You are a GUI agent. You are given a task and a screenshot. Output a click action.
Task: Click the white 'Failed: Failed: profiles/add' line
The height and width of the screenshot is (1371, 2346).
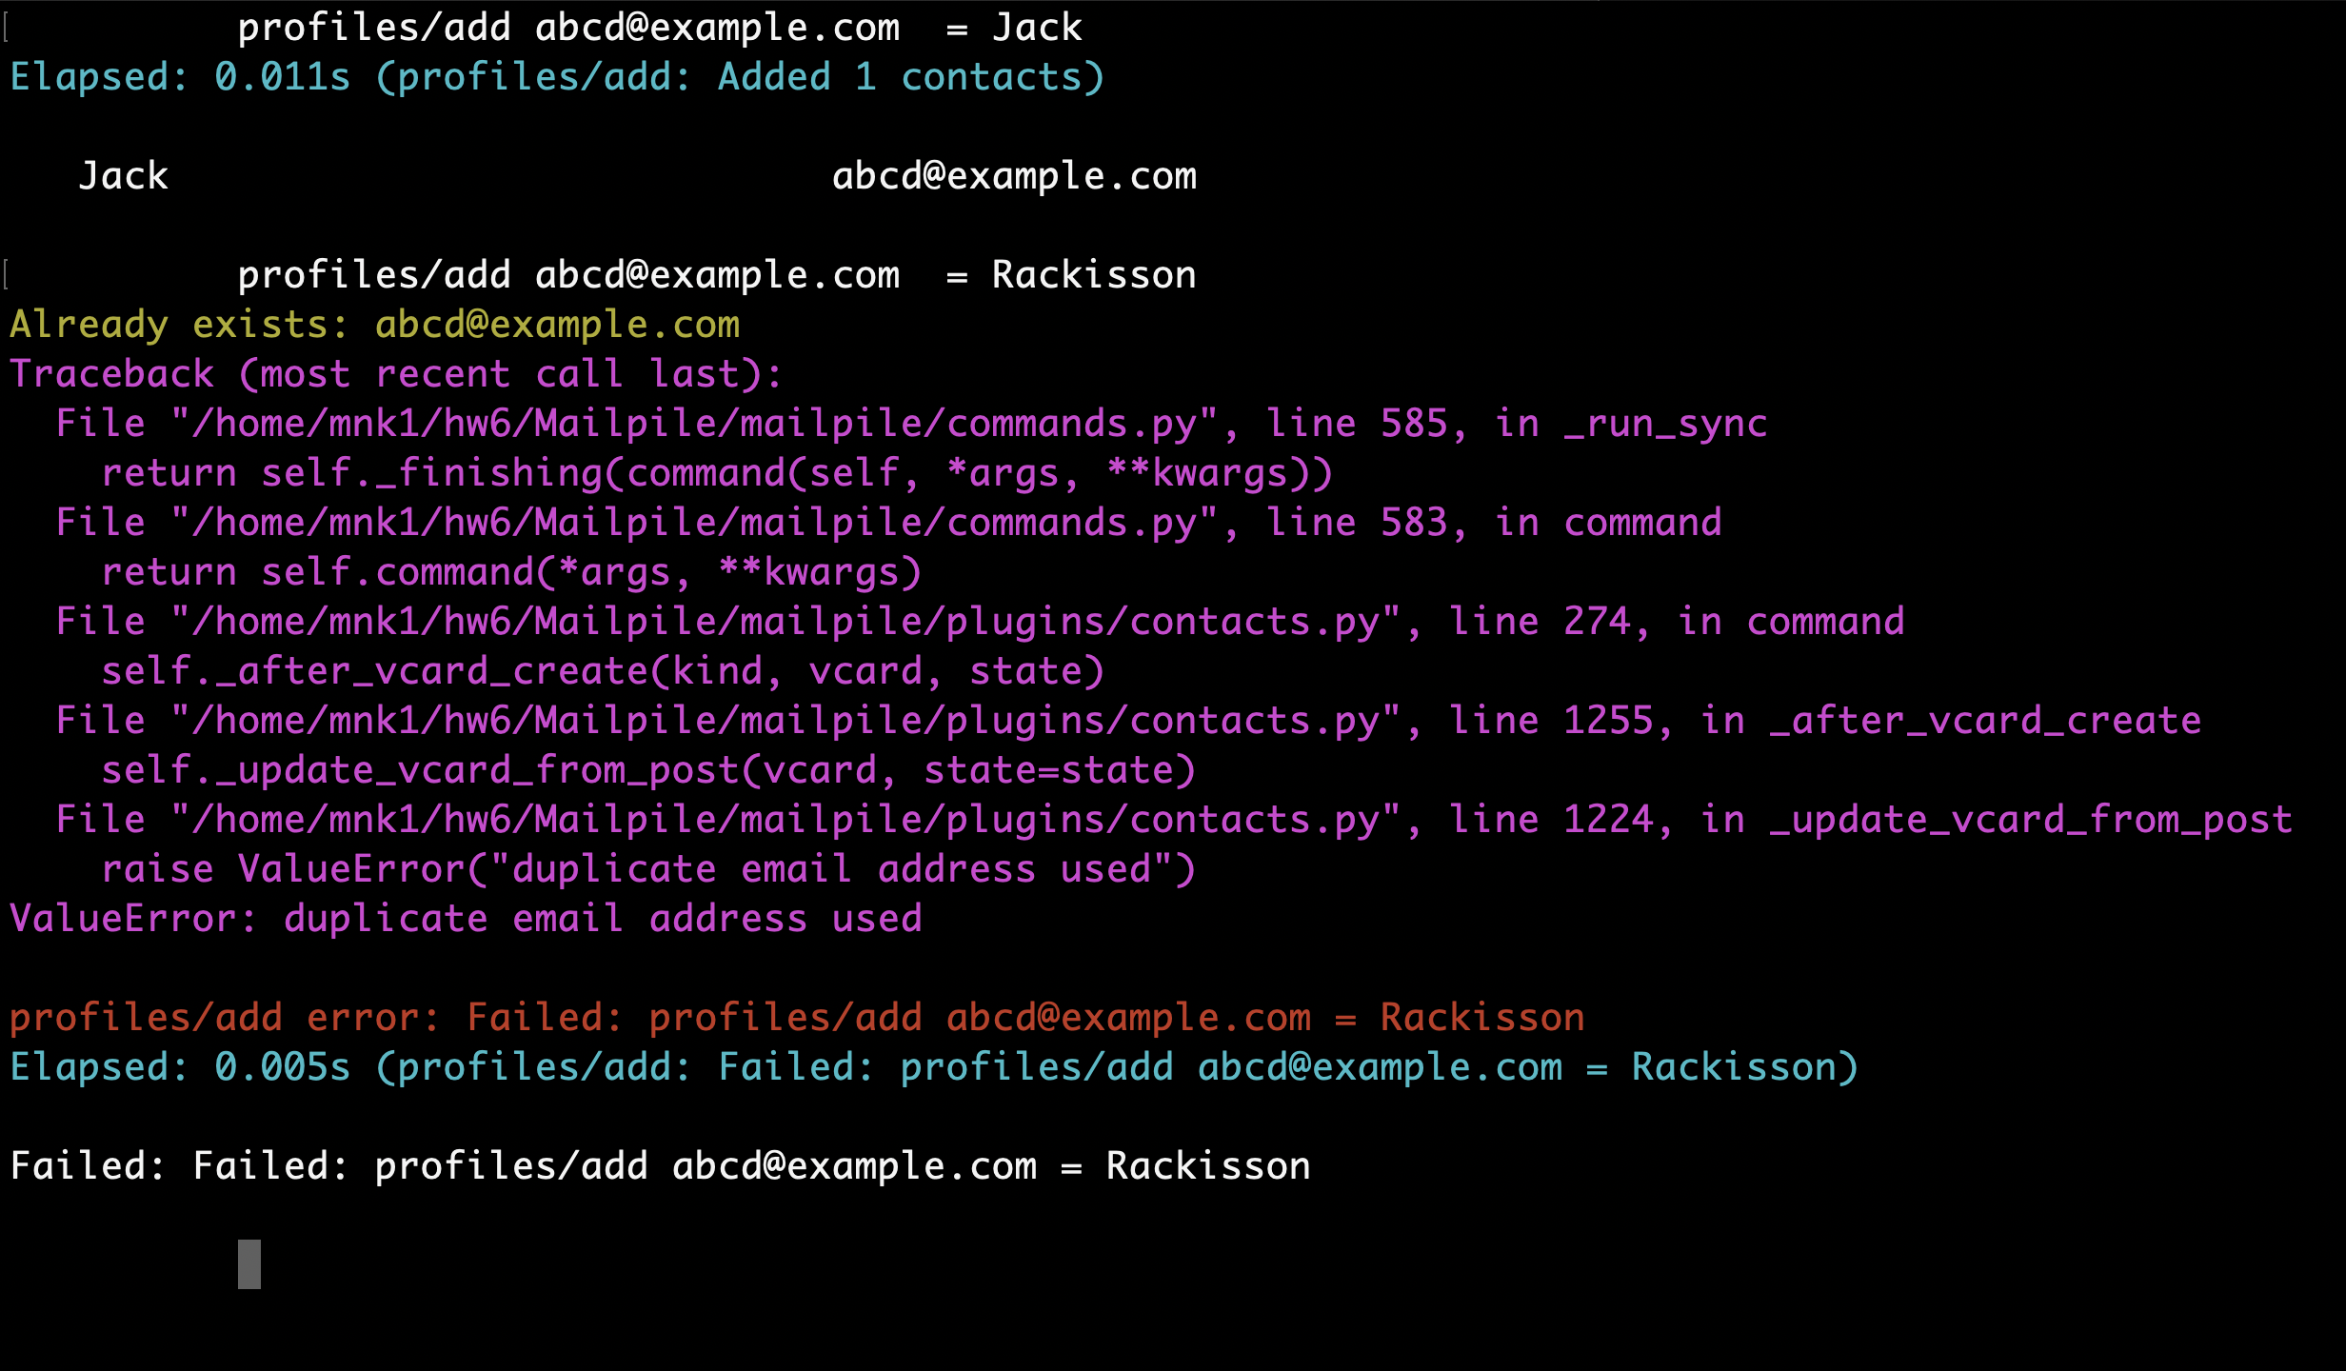point(660,1167)
